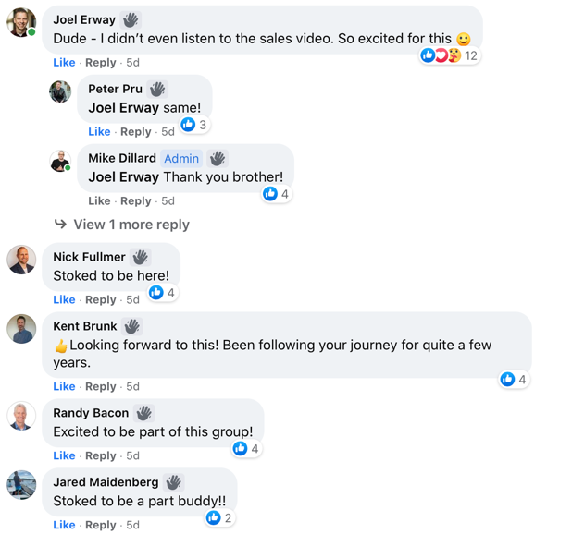Click Kent Brunk's profile picture
Viewport: 572px width, 534px height.
21,329
